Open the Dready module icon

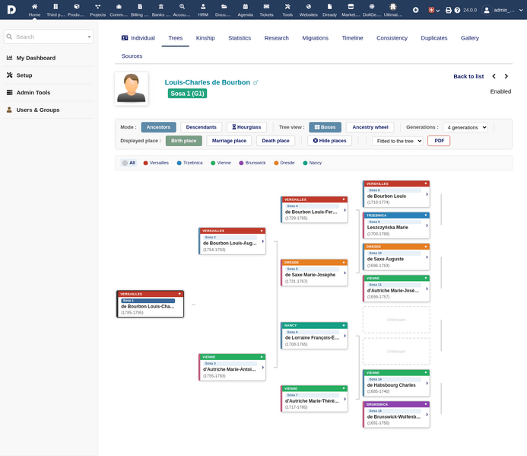click(330, 6)
